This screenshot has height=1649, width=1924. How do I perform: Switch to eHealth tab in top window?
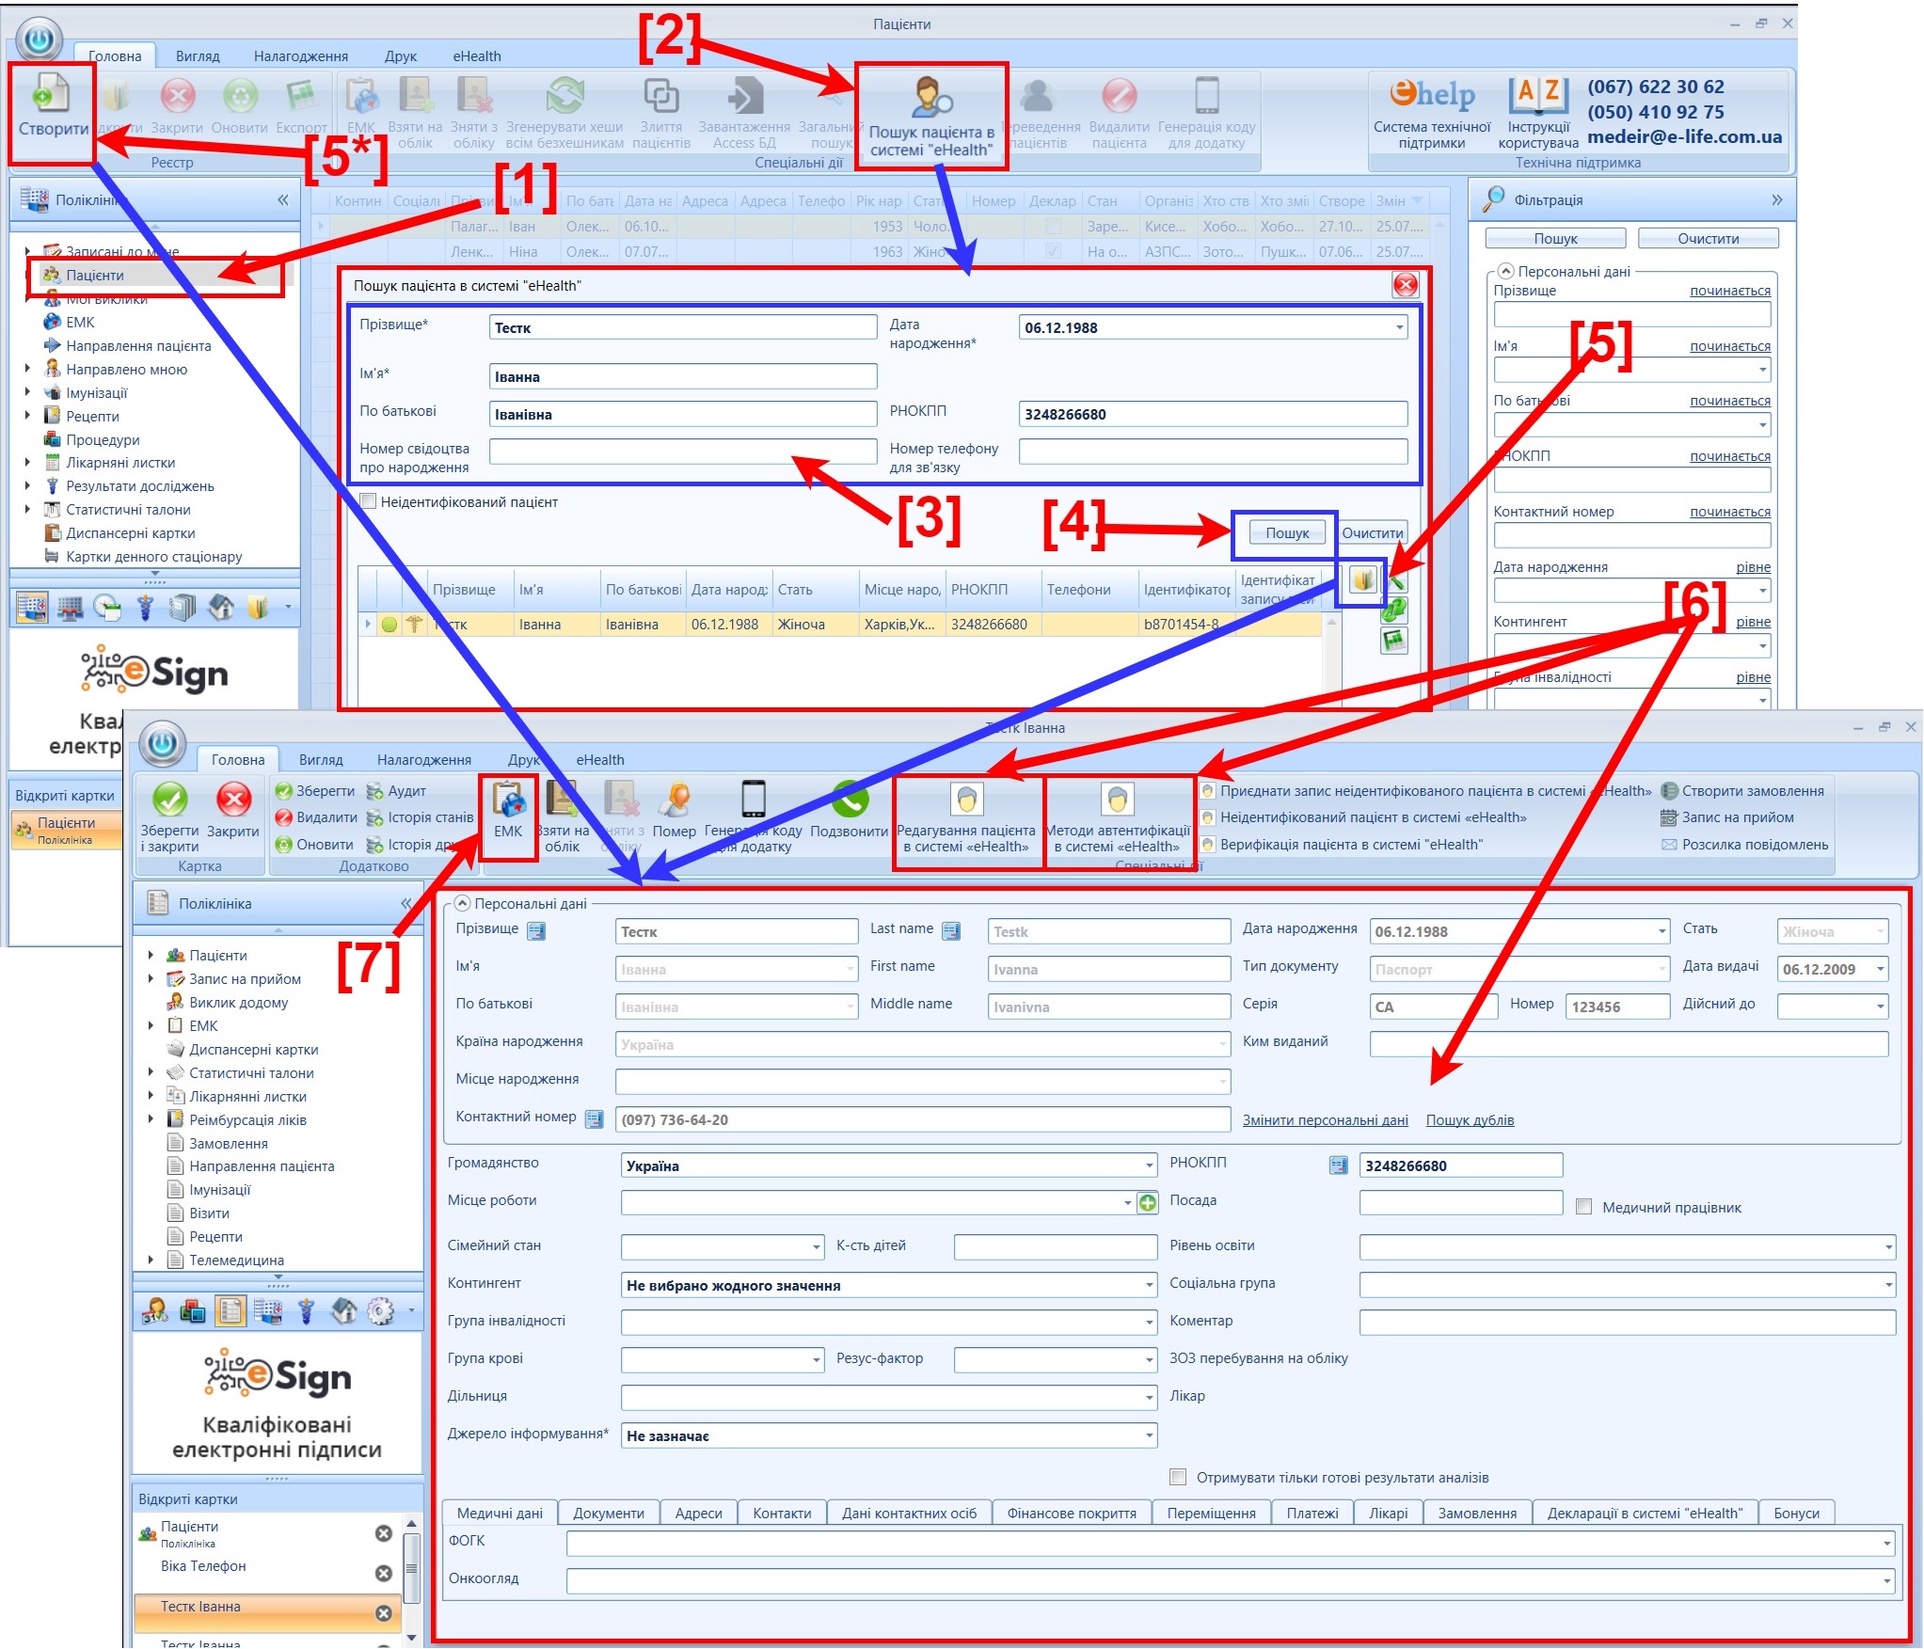pos(477,56)
